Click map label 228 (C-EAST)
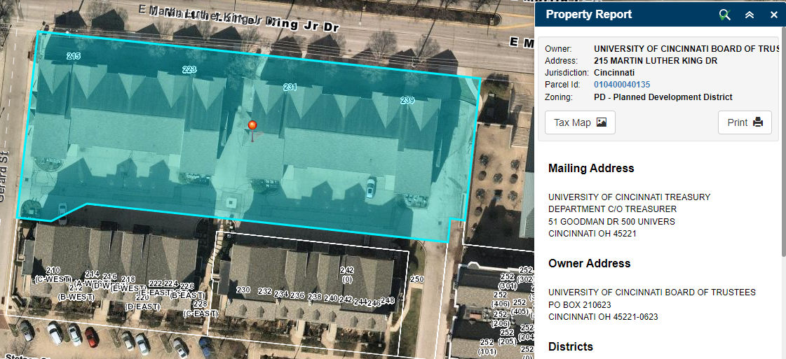The height and width of the screenshot is (359, 786). (x=200, y=309)
